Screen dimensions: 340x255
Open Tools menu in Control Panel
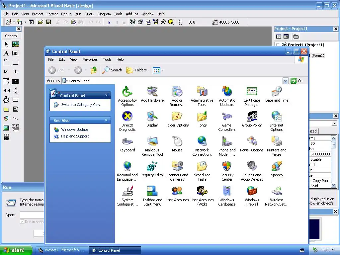107,59
